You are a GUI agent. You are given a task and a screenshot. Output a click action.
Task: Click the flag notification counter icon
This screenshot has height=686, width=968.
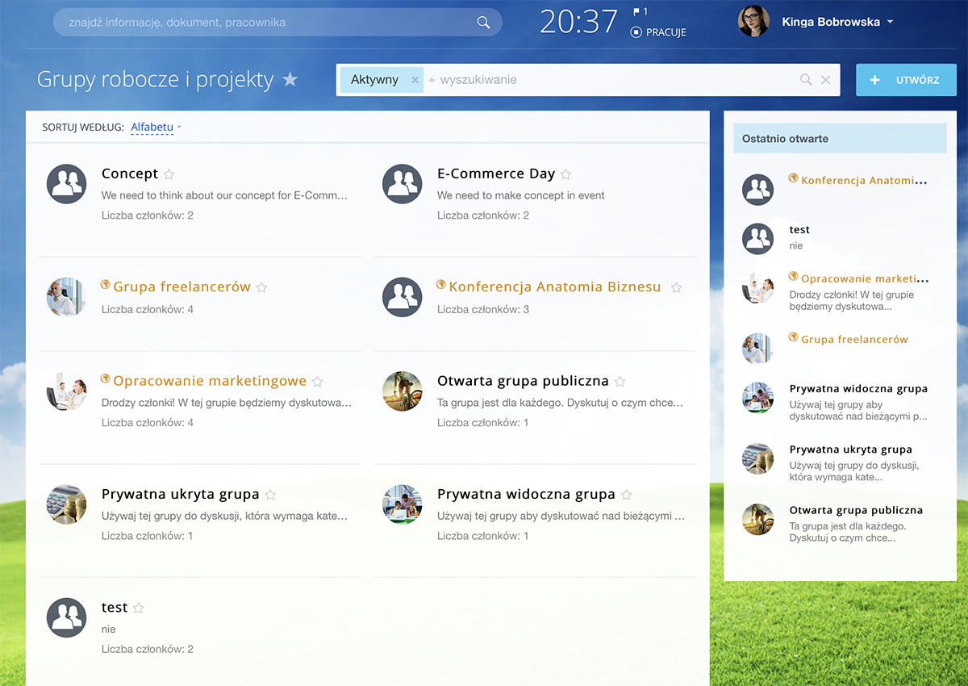pyautogui.click(x=636, y=12)
